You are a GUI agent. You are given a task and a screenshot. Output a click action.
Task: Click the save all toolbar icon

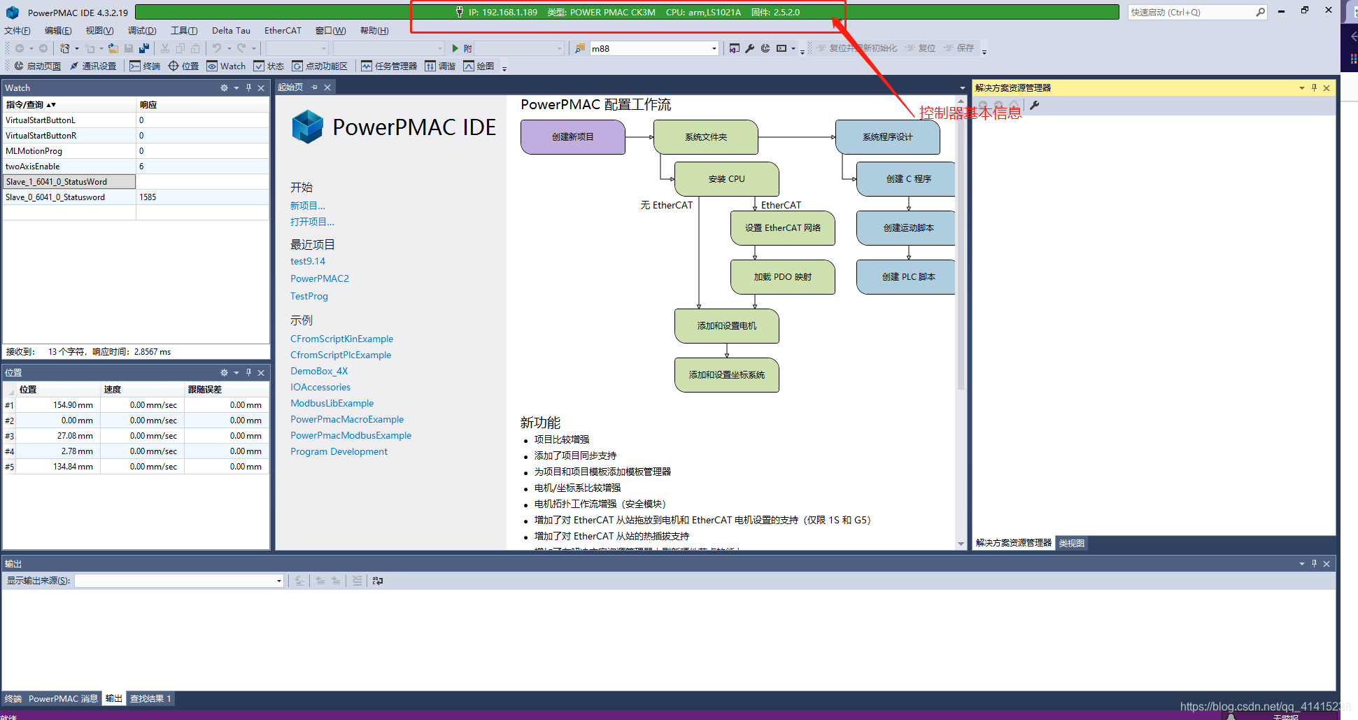coord(144,48)
